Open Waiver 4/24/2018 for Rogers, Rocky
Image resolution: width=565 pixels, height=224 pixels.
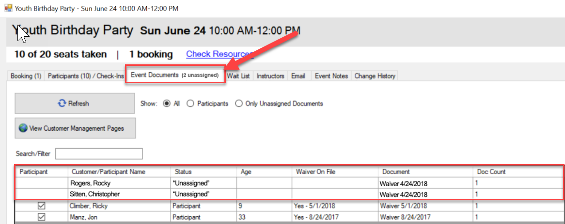(x=425, y=183)
